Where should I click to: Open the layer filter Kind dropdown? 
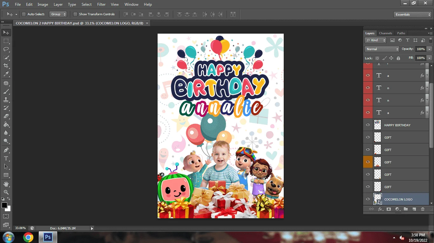tap(376, 40)
